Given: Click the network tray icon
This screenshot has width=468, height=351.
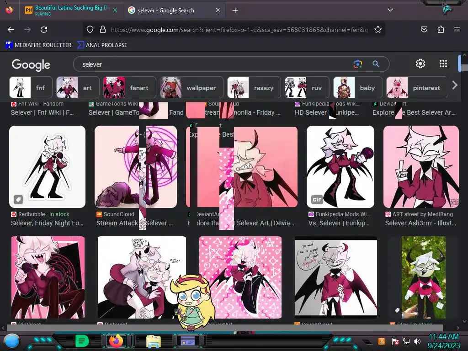Looking at the screenshot, I should point(406,341).
